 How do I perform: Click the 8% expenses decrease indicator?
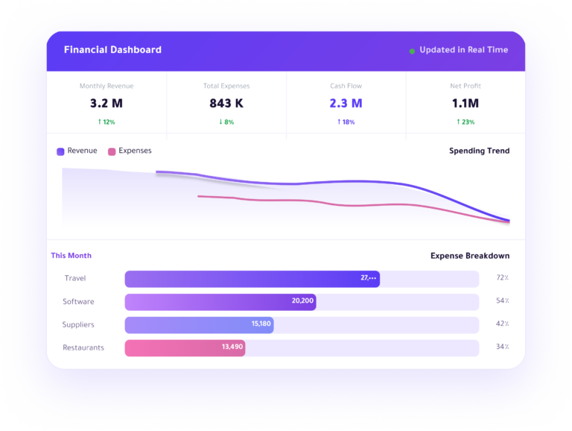226,122
